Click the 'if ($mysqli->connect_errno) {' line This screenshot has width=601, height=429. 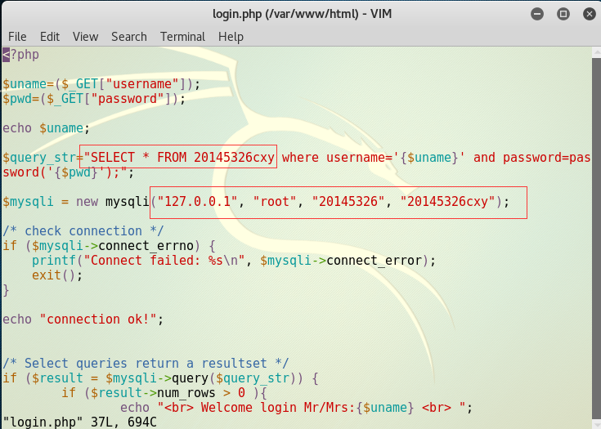(x=109, y=245)
